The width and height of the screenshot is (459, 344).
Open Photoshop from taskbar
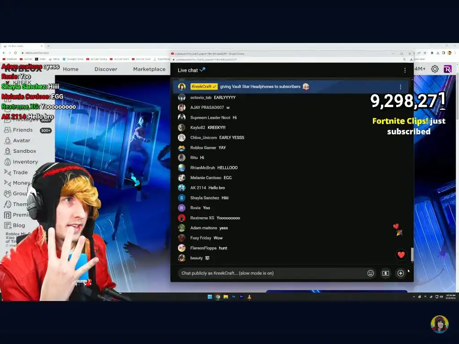coord(234,297)
